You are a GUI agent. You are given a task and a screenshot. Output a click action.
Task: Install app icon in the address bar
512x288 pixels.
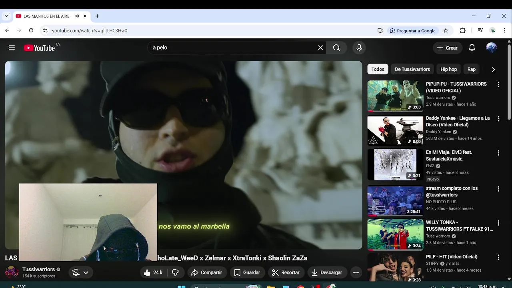380,30
